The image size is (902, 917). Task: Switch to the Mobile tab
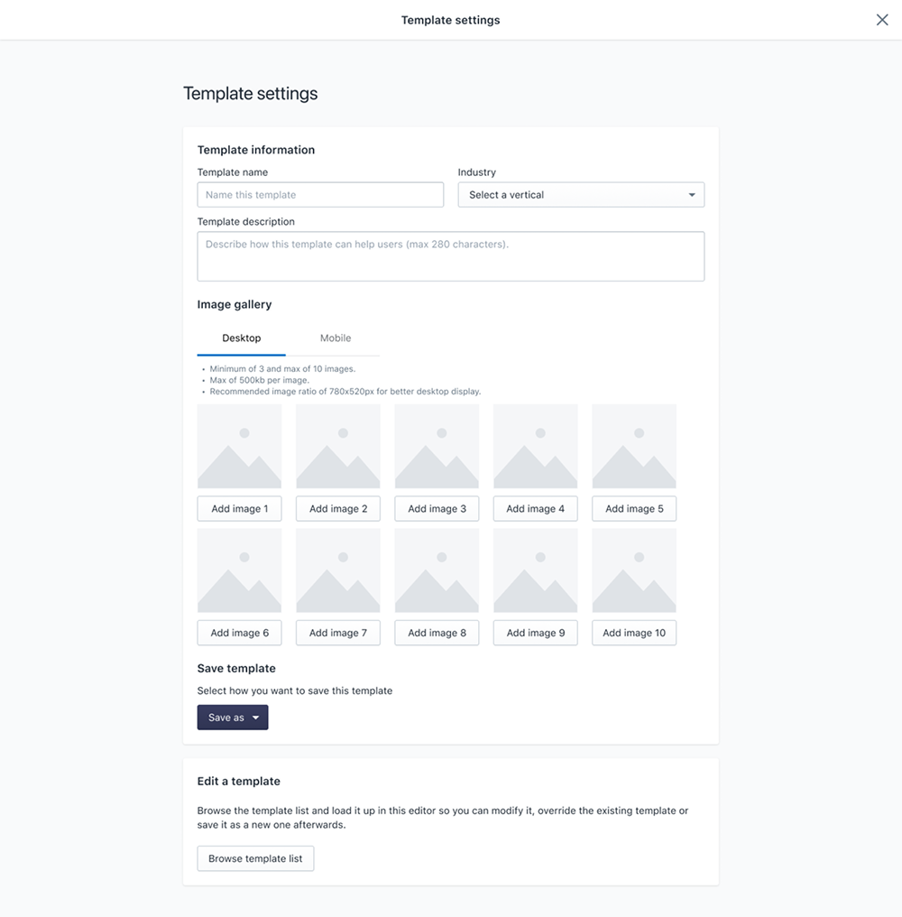point(335,338)
